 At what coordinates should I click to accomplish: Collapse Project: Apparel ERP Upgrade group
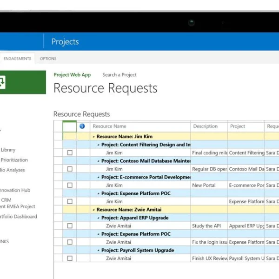99,218
